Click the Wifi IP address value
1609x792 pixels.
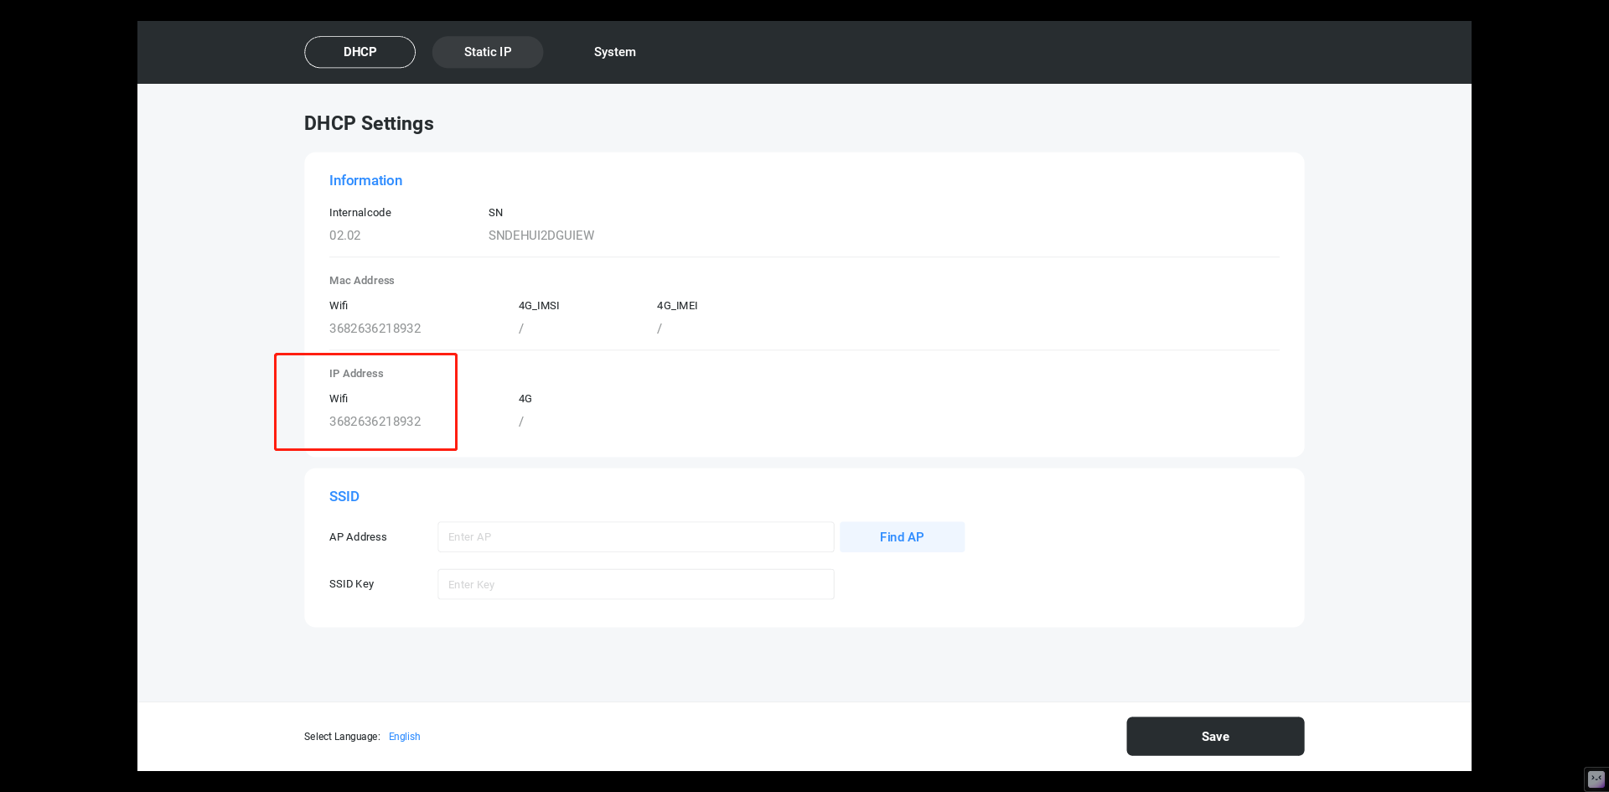pyautogui.click(x=375, y=422)
